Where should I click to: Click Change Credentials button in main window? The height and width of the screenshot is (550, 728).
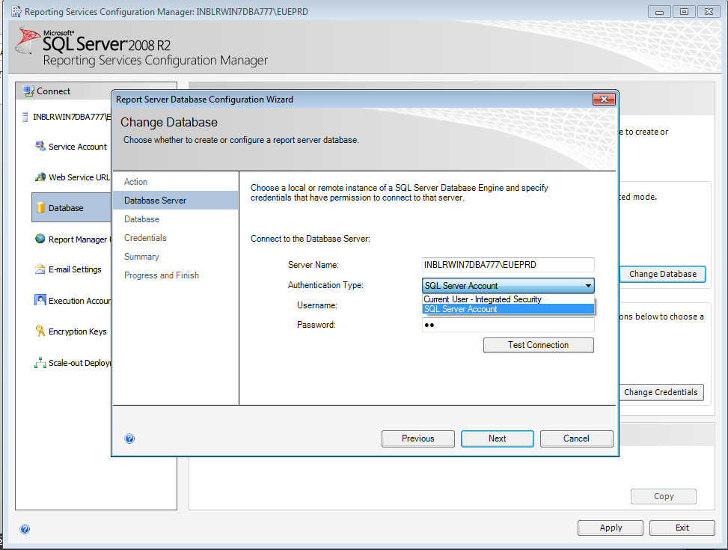tap(661, 392)
